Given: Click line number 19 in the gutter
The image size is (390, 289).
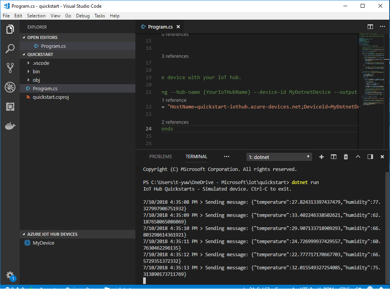Looking at the screenshot, I should click(x=149, y=77).
